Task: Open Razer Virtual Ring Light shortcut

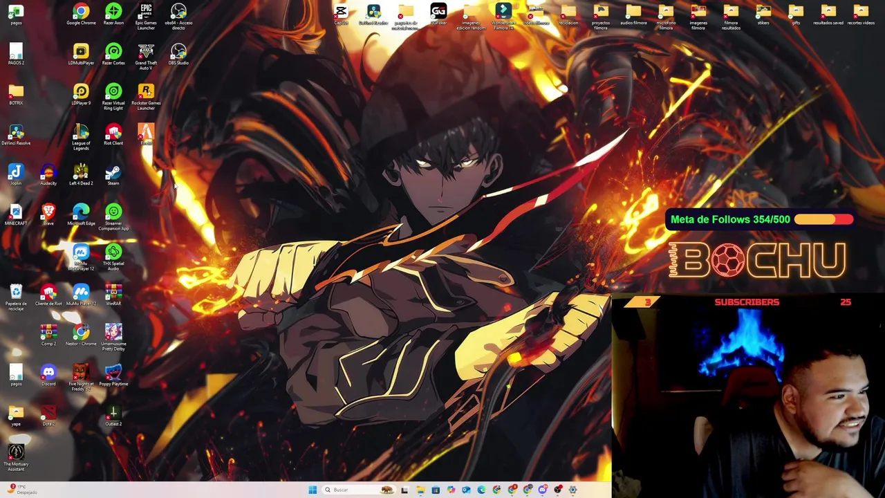Action: click(x=113, y=97)
